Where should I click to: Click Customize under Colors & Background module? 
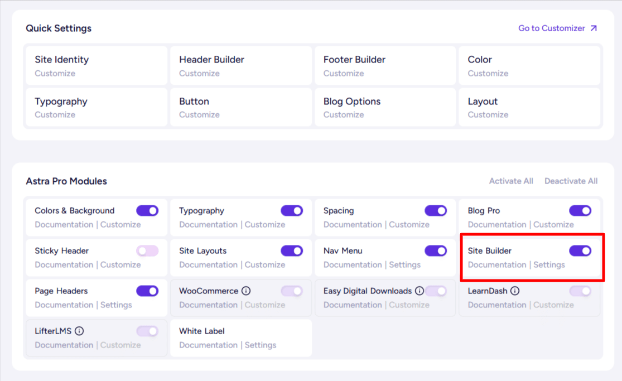point(120,225)
